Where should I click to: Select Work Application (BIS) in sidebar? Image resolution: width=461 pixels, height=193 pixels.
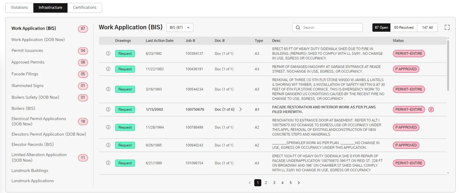click(x=34, y=28)
